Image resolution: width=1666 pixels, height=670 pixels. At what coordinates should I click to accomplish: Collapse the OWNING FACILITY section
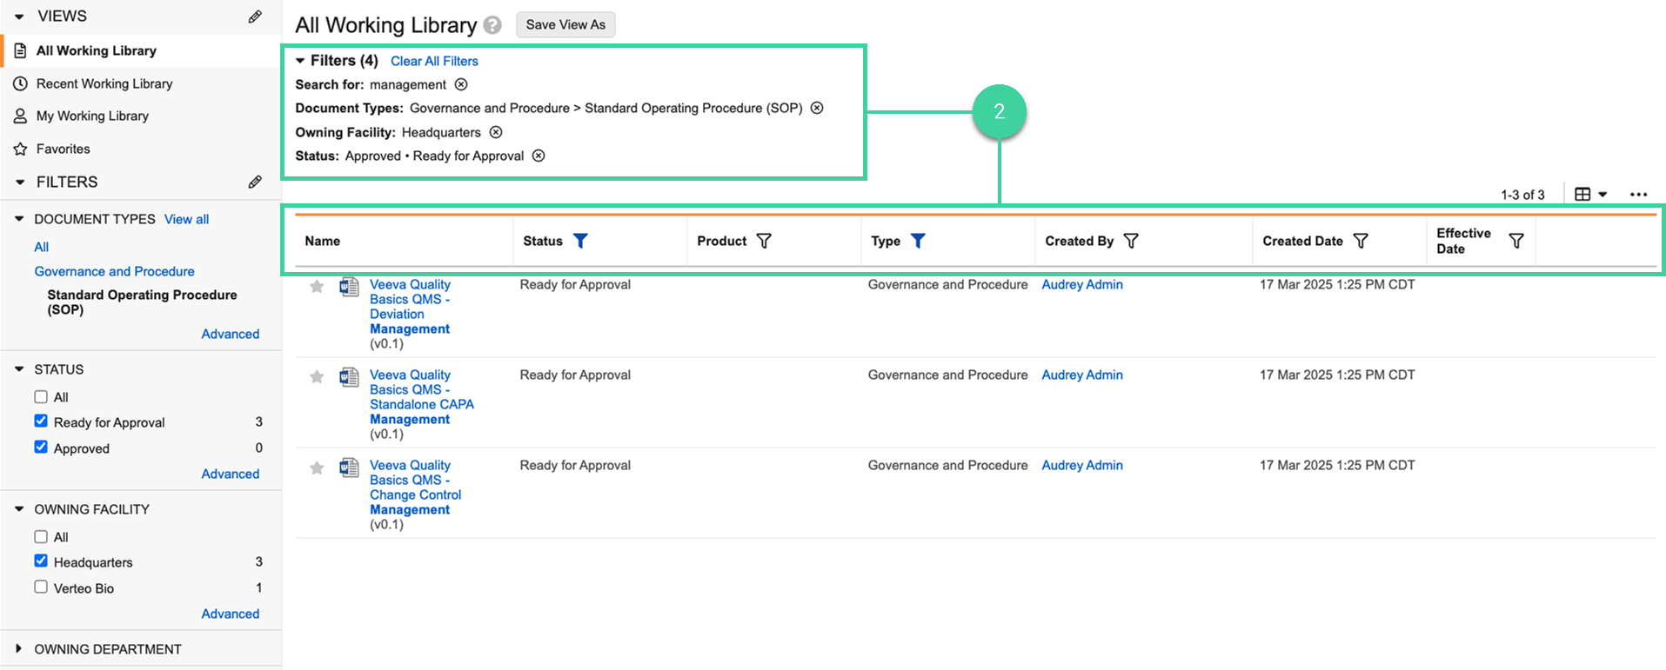click(x=19, y=509)
